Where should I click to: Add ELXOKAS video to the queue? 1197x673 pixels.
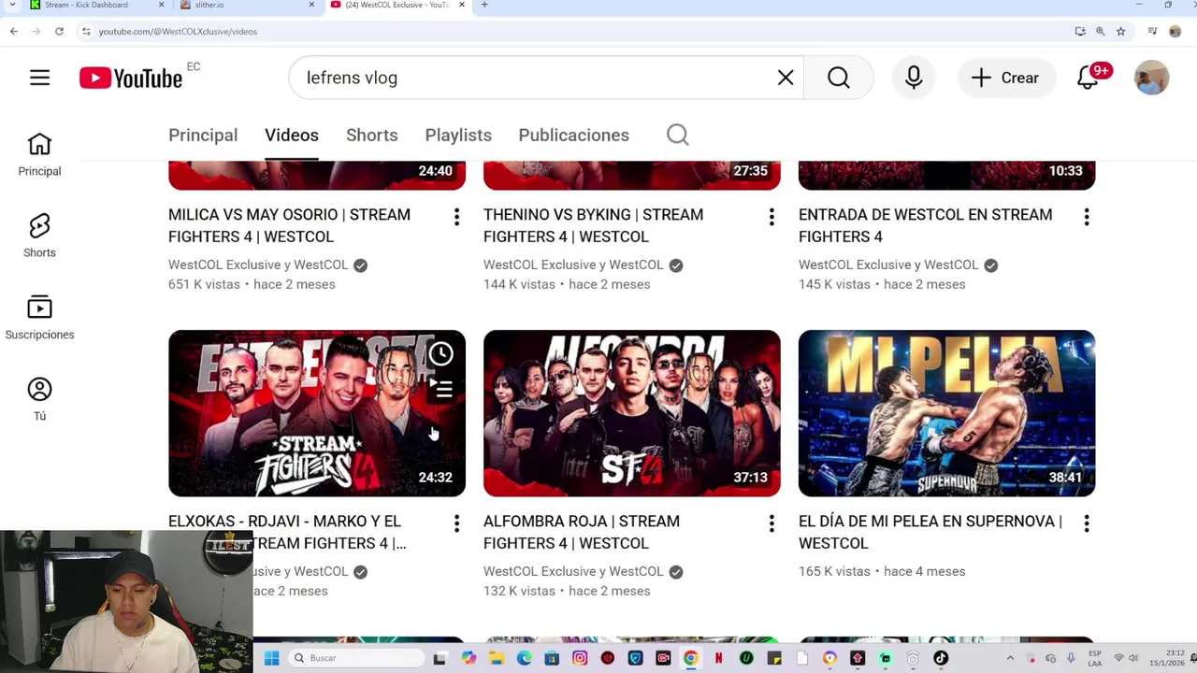441,388
